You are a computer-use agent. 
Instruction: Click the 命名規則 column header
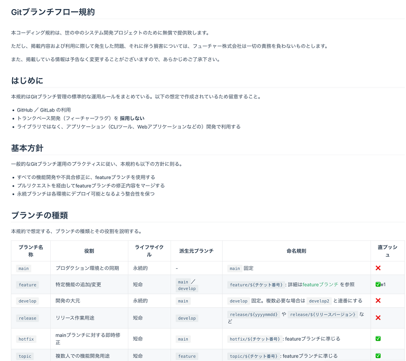(x=296, y=251)
